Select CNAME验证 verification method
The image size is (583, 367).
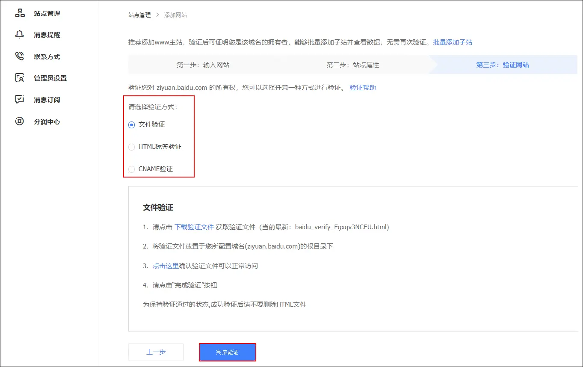[132, 169]
